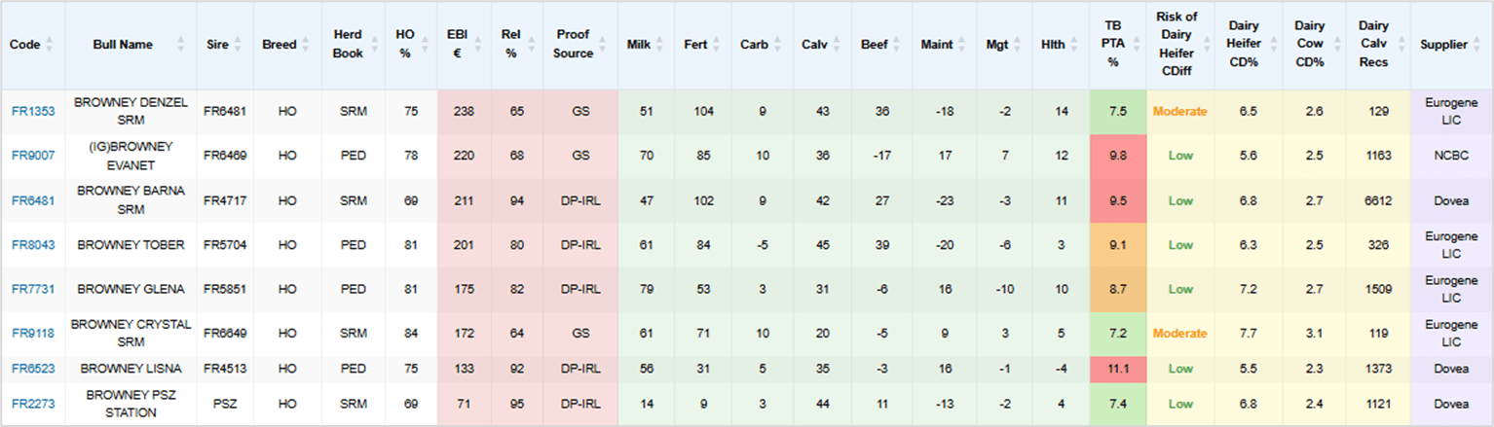Sort table by Code column arrows
This screenshot has width=1494, height=427.
[50, 45]
